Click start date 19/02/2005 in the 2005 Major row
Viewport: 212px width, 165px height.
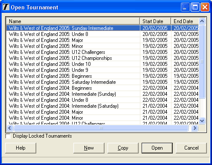(x=155, y=40)
